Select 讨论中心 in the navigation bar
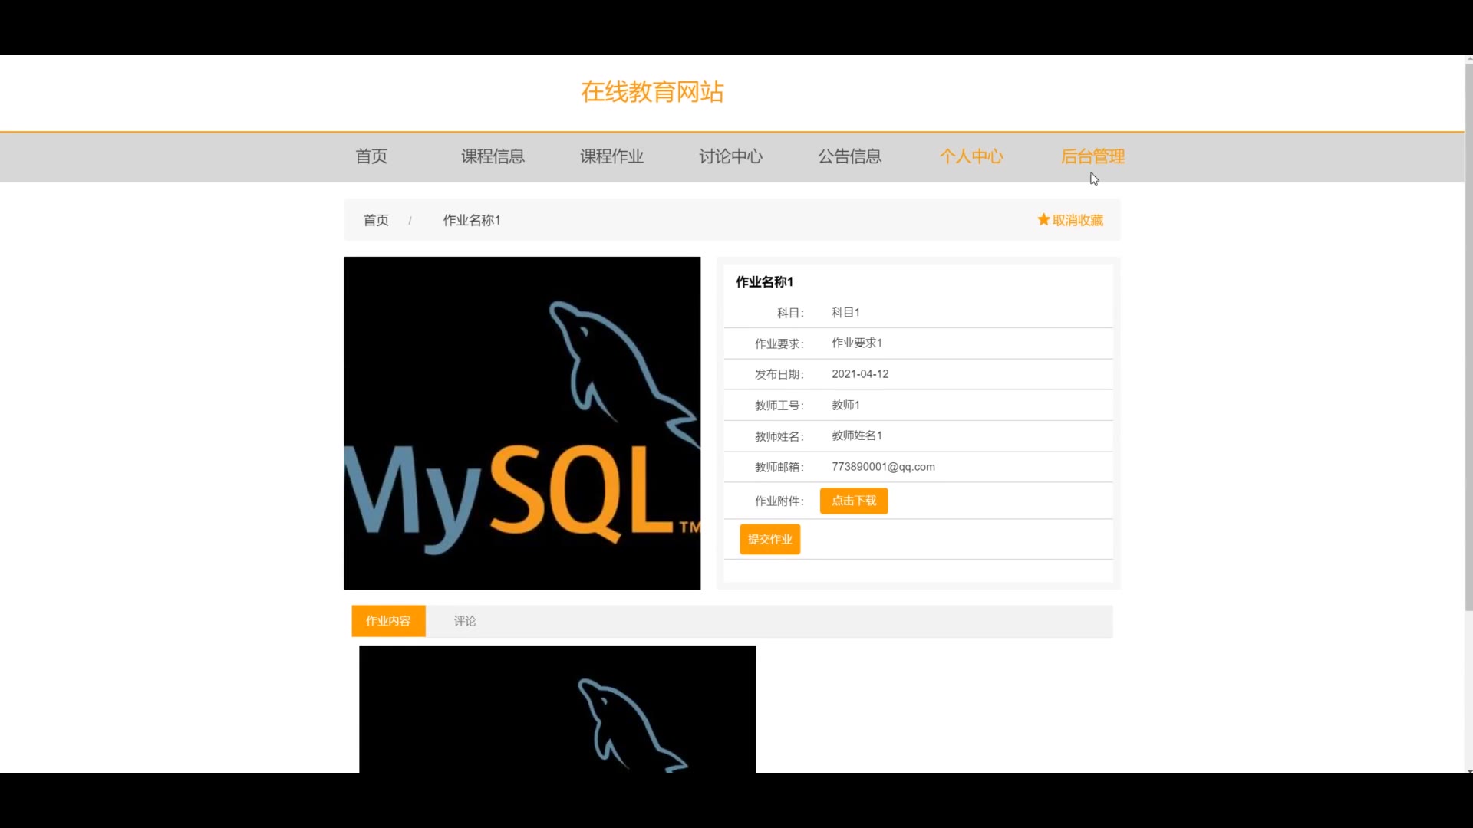Screen dimensions: 1473x828 pos(730,156)
